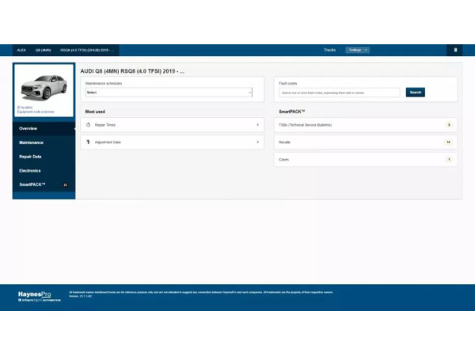
Task: Click the Trucks link in top bar
Action: click(330, 50)
